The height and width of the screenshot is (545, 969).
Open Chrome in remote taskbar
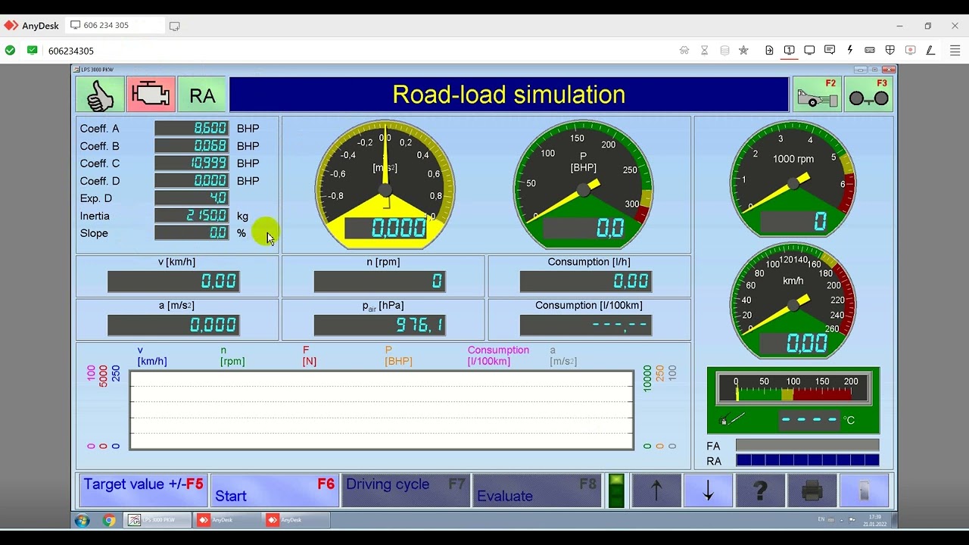[x=109, y=520]
